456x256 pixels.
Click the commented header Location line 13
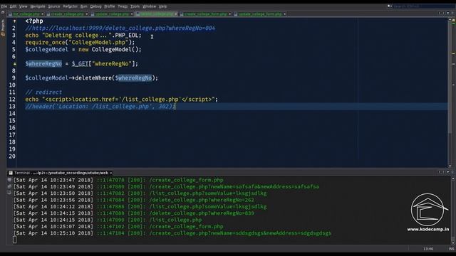pyautogui.click(x=100, y=107)
